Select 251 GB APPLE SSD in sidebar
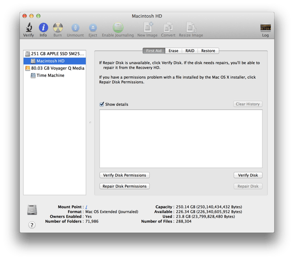This screenshot has width=294, height=260. coord(55,54)
